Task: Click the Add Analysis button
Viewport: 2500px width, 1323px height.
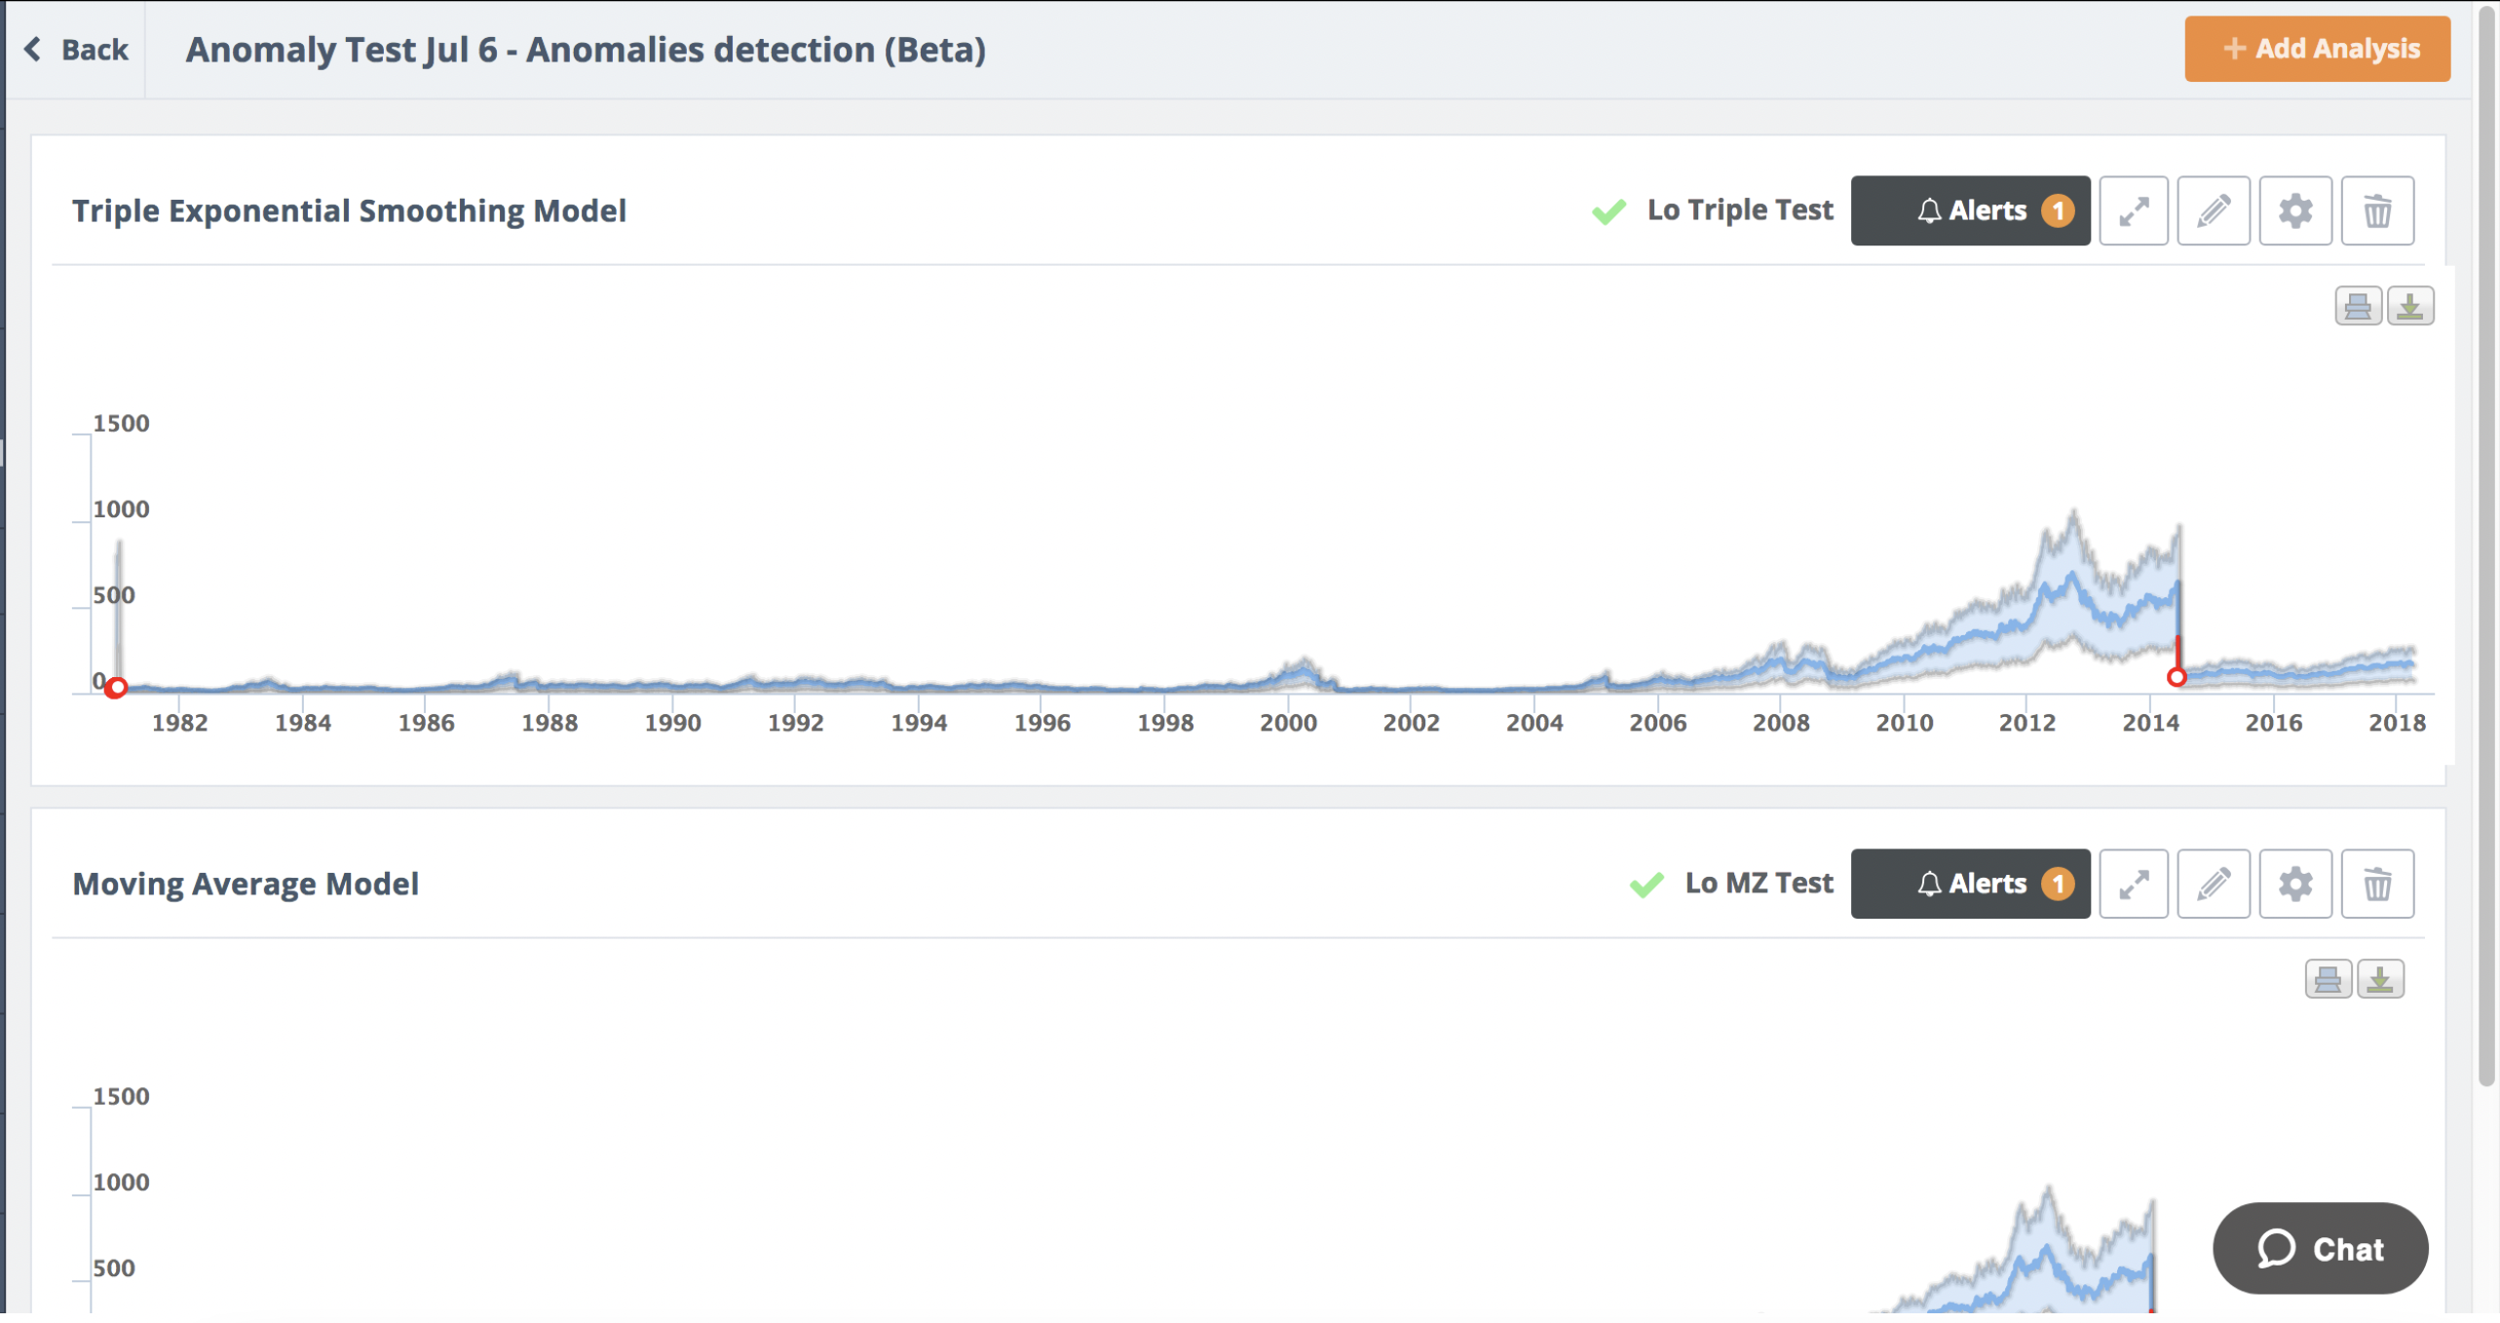Action: (2316, 49)
